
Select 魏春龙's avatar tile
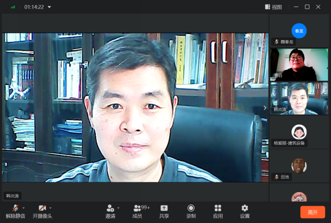point(299,31)
